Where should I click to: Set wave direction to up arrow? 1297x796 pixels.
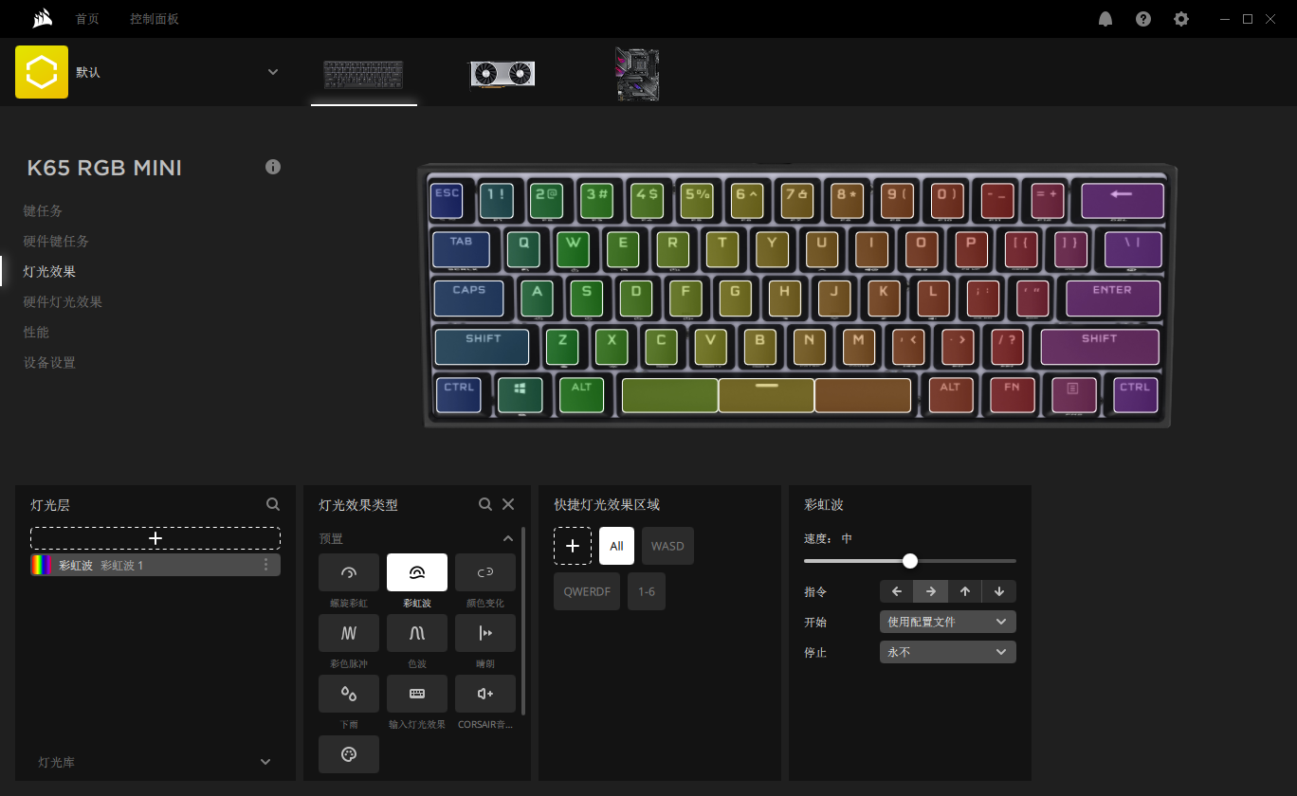pos(965,591)
